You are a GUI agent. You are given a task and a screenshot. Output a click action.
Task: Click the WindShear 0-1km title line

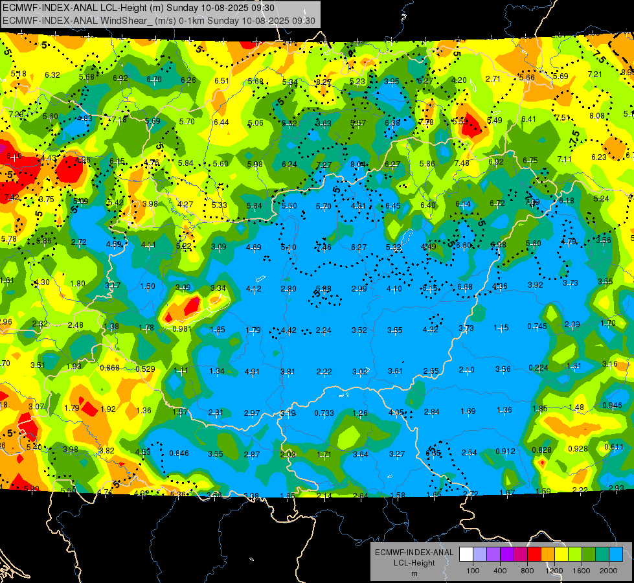pos(159,21)
